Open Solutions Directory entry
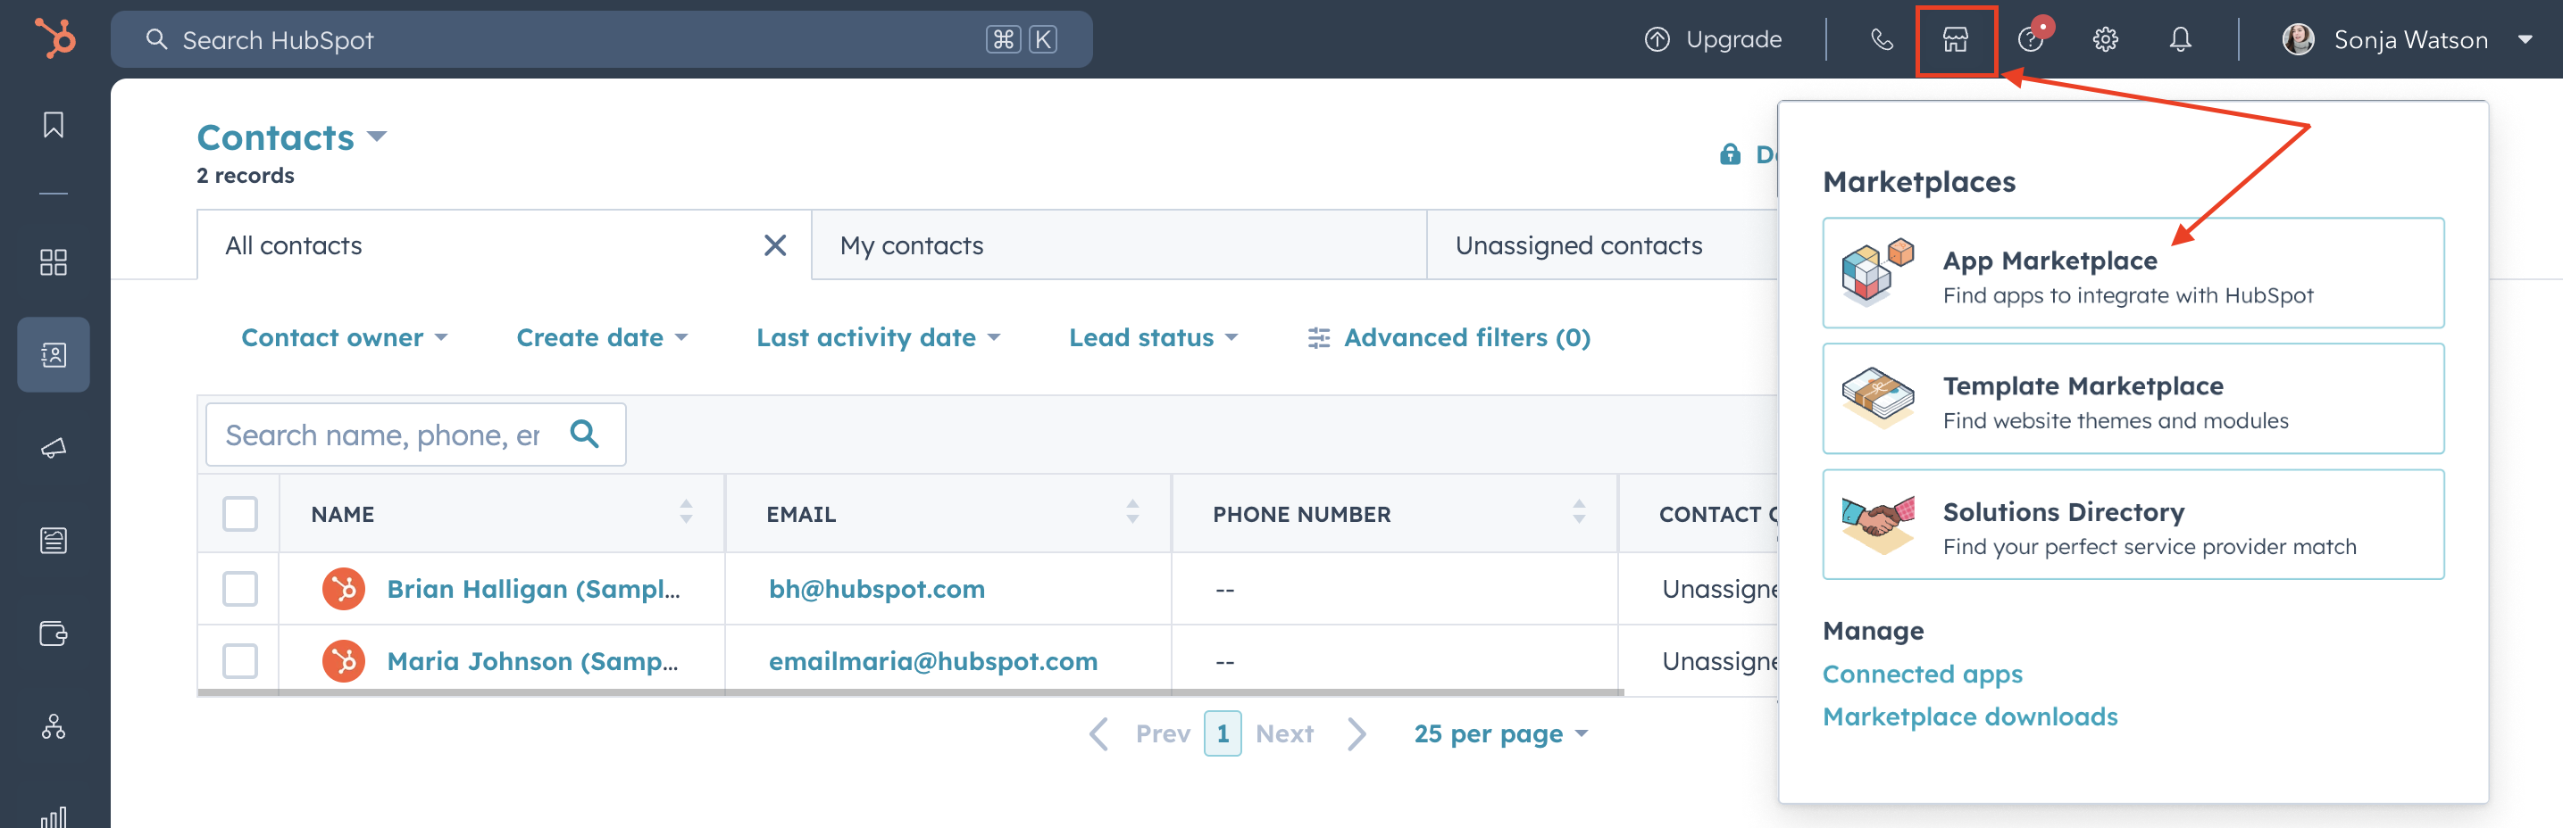The height and width of the screenshot is (828, 2563). [2133, 524]
